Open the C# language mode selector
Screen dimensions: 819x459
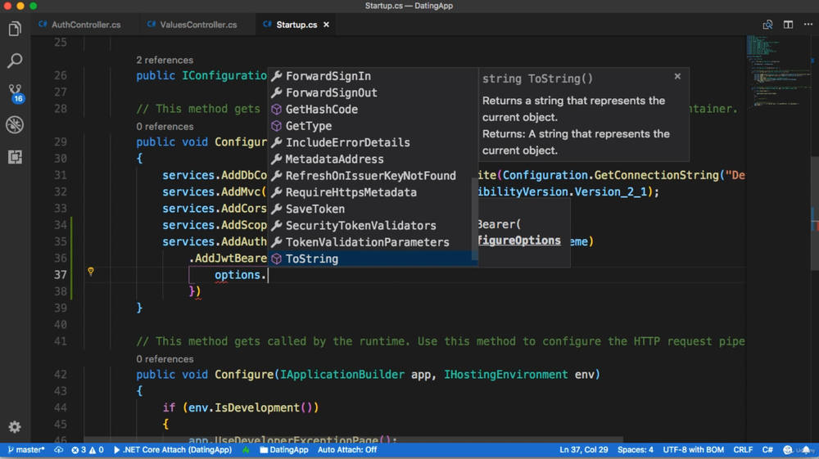tap(767, 450)
